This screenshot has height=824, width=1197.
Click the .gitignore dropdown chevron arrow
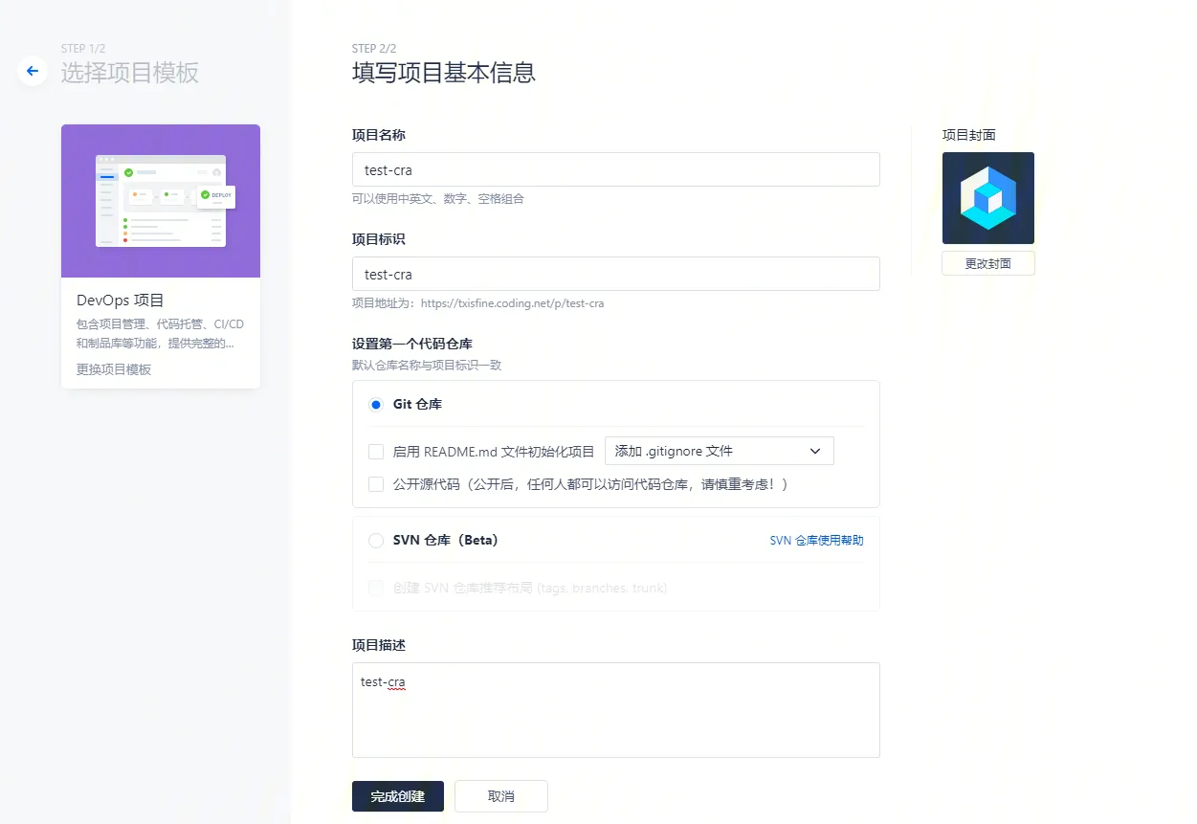click(x=815, y=451)
